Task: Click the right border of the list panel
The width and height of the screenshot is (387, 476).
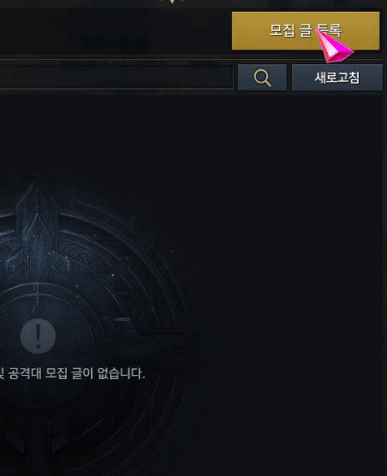Action: click(x=384, y=273)
